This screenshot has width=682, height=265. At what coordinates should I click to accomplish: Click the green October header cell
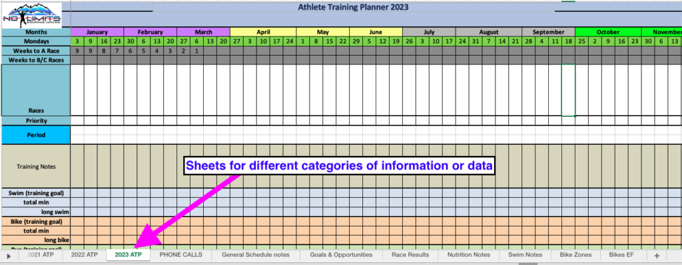click(607, 32)
